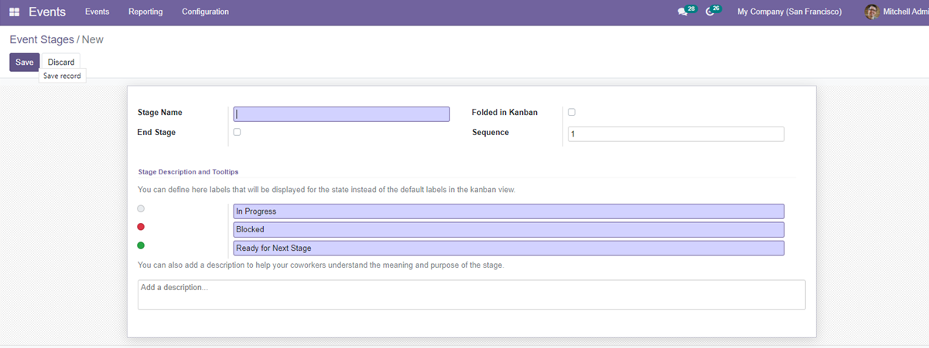Image resolution: width=929 pixels, height=348 pixels.
Task: Focus the Sequence number field
Action: [x=675, y=134]
